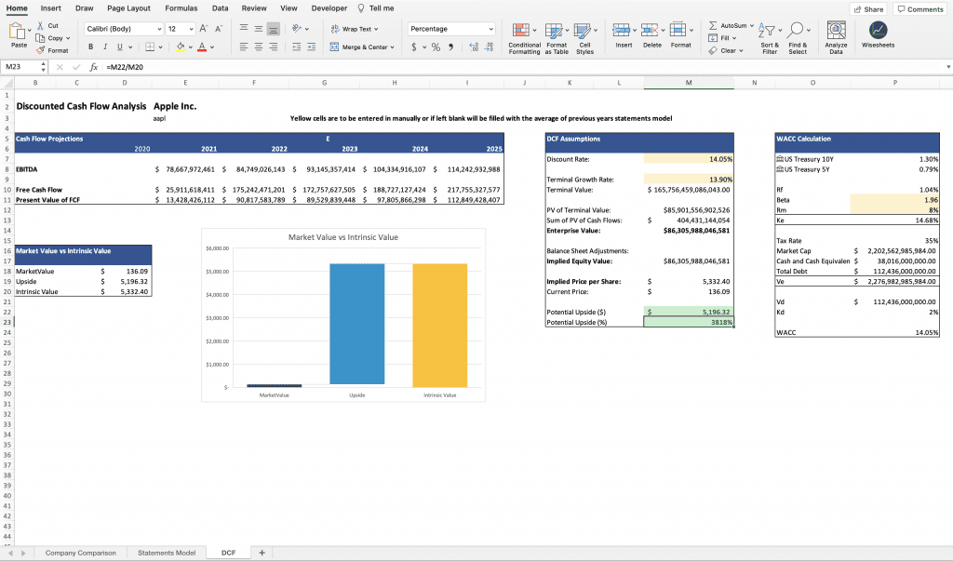This screenshot has height=561, width=953.
Task: Click the Insert cells icon
Action: pyautogui.click(x=621, y=30)
